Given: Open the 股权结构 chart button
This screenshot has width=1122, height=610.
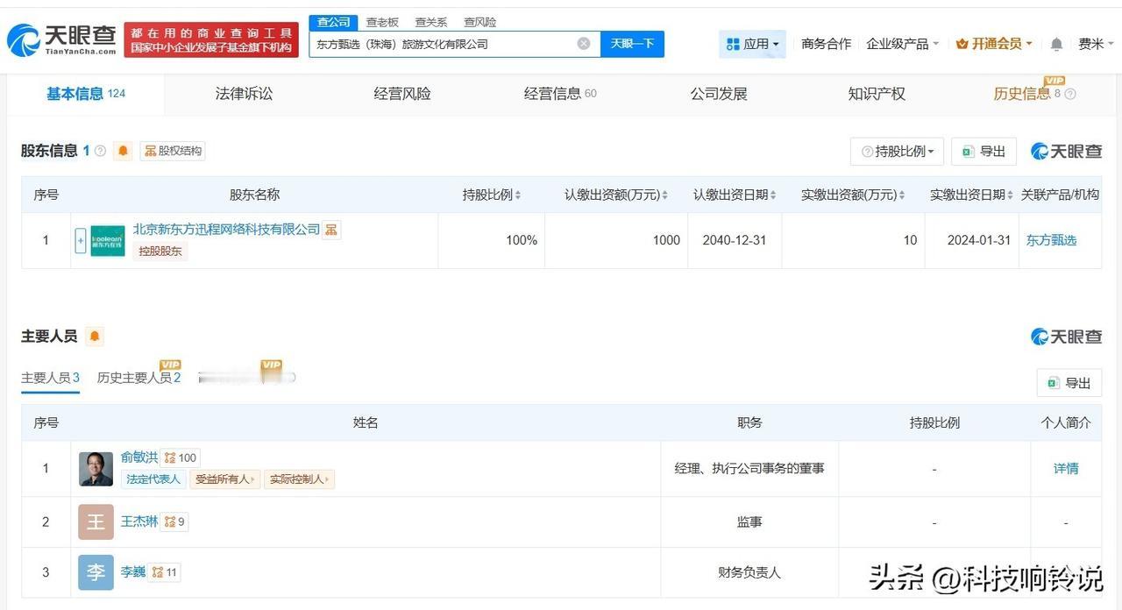Looking at the screenshot, I should (x=173, y=151).
